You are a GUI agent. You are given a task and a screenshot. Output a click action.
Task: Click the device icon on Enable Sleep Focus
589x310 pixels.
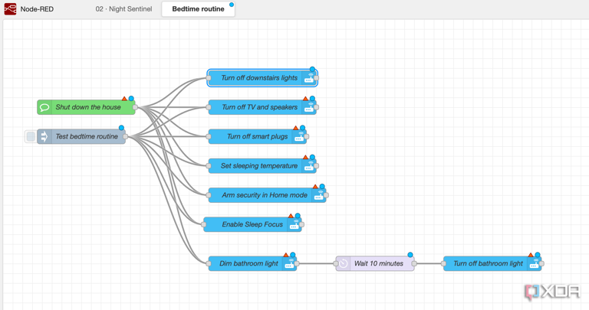[x=294, y=224]
